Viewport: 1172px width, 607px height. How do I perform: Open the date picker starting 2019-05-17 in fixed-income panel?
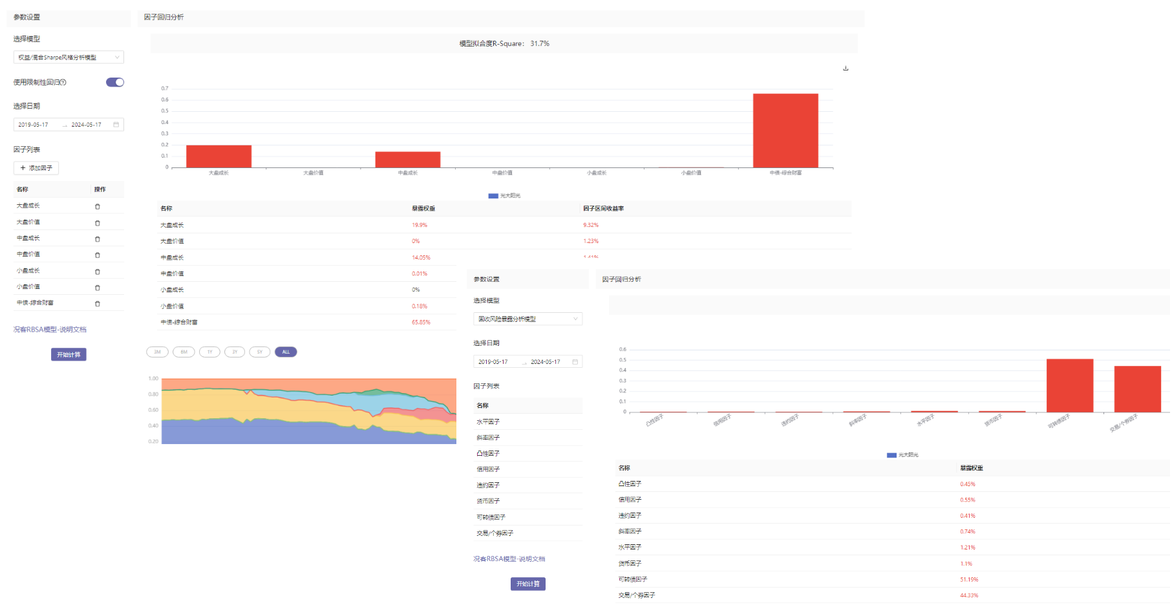click(x=493, y=362)
